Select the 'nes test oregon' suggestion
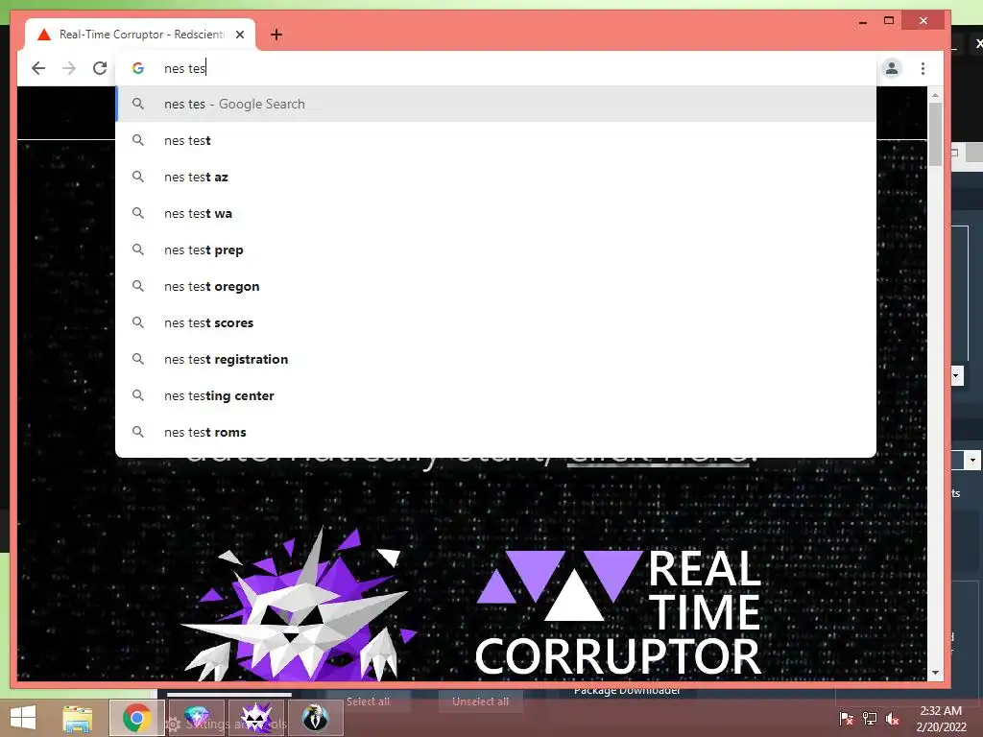 click(x=496, y=286)
